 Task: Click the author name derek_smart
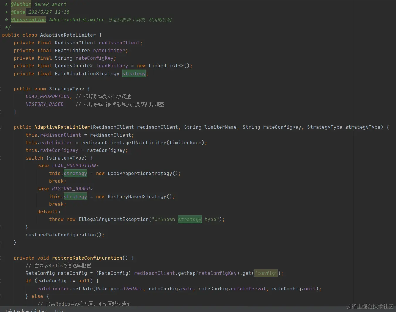coord(50,4)
